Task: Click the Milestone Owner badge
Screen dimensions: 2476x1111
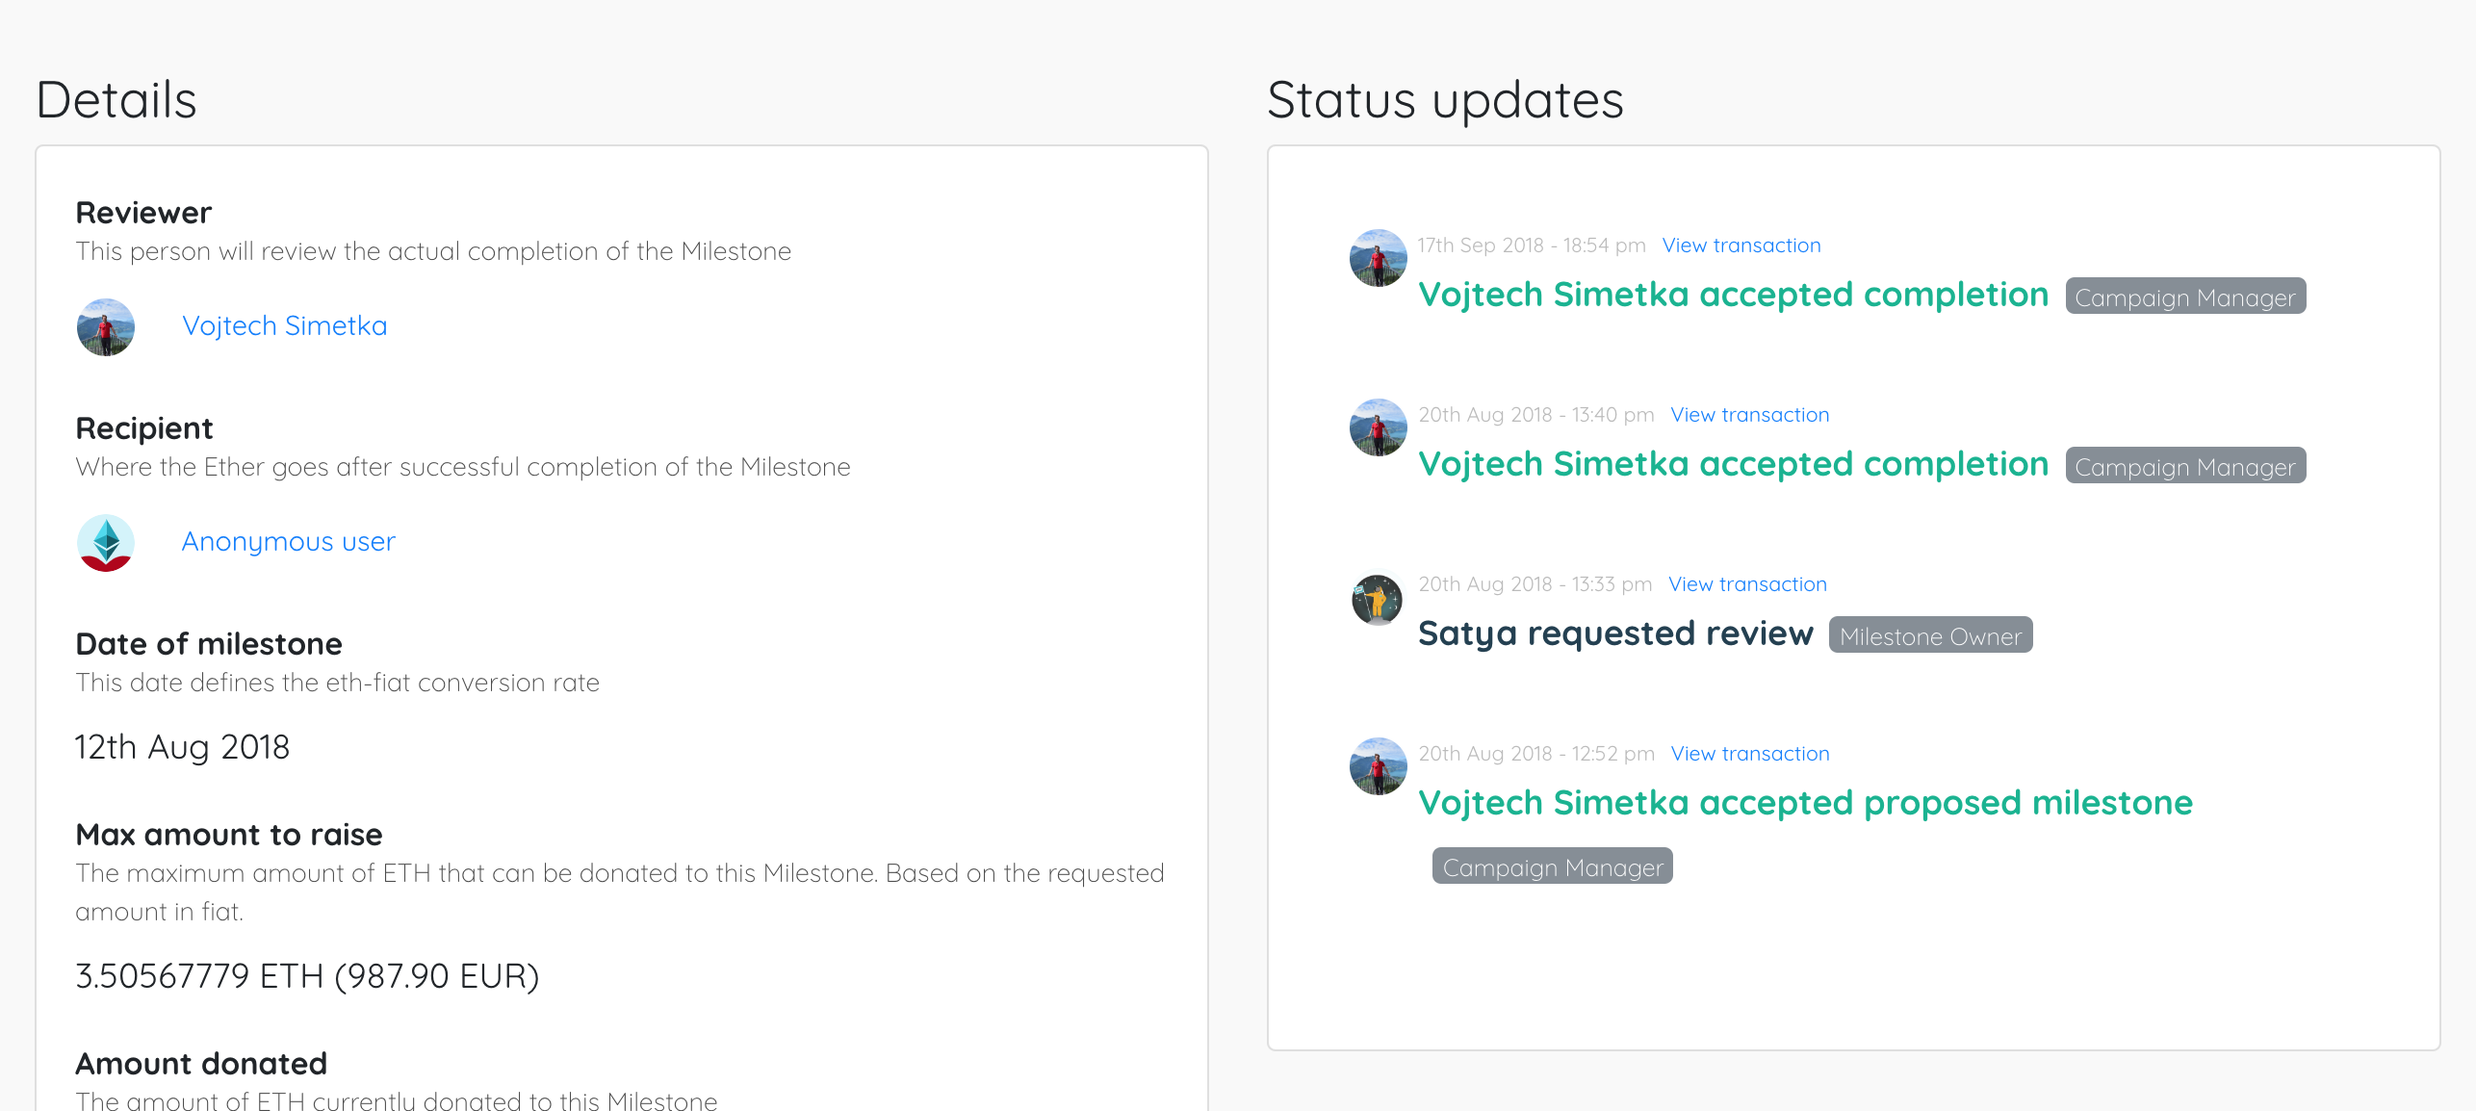Action: click(1930, 635)
